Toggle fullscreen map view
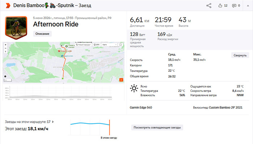Viewport: 253px width, 144px height. coord(120,45)
